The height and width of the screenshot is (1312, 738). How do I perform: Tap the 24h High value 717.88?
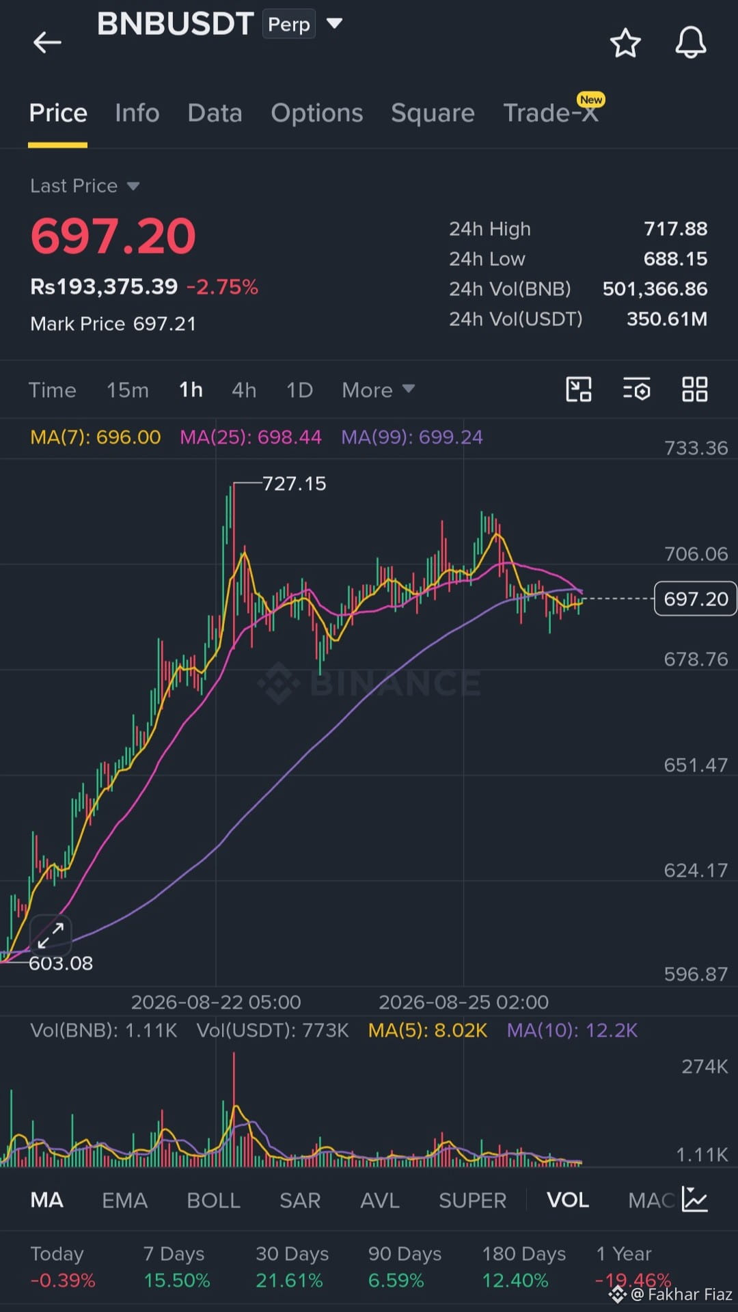pyautogui.click(x=675, y=228)
